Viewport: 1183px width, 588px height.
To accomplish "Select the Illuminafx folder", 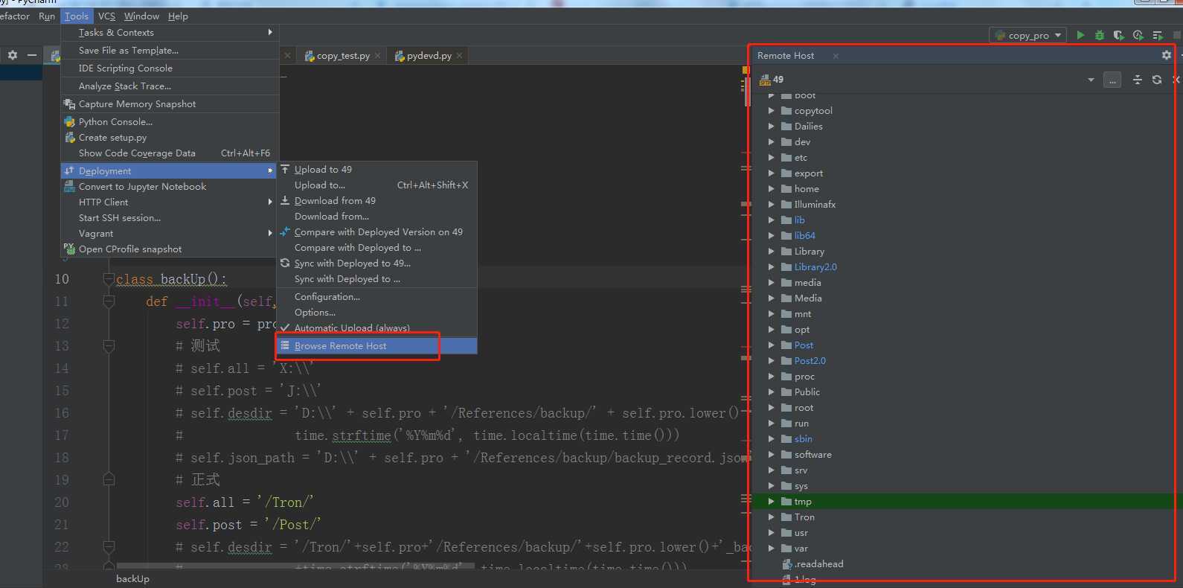I will click(x=815, y=204).
